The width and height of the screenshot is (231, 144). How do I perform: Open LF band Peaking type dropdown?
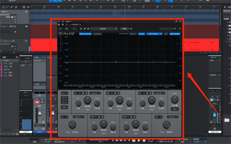click(x=95, y=93)
